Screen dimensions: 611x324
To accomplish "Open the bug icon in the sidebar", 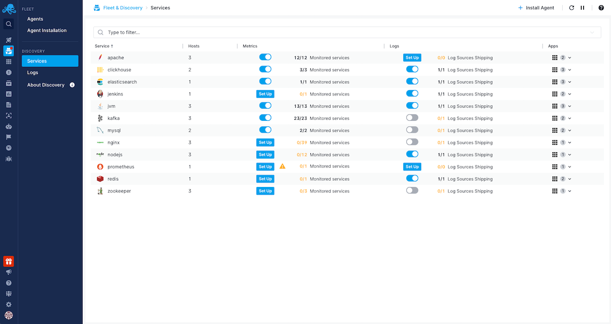I will click(9, 159).
